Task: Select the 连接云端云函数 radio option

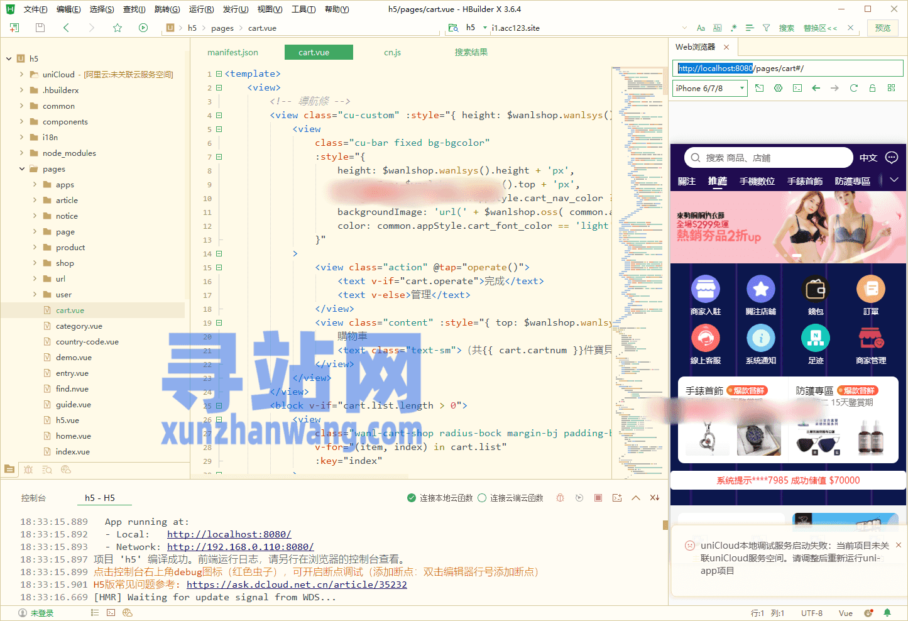Action: (482, 498)
